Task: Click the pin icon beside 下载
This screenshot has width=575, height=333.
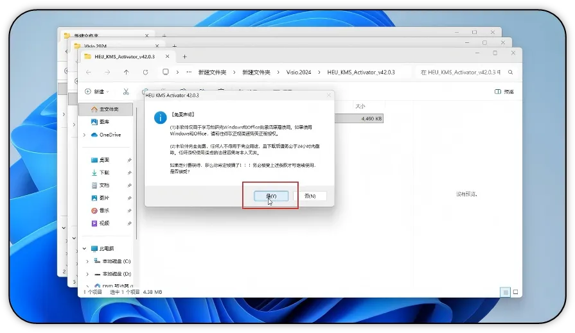Action: tap(129, 173)
